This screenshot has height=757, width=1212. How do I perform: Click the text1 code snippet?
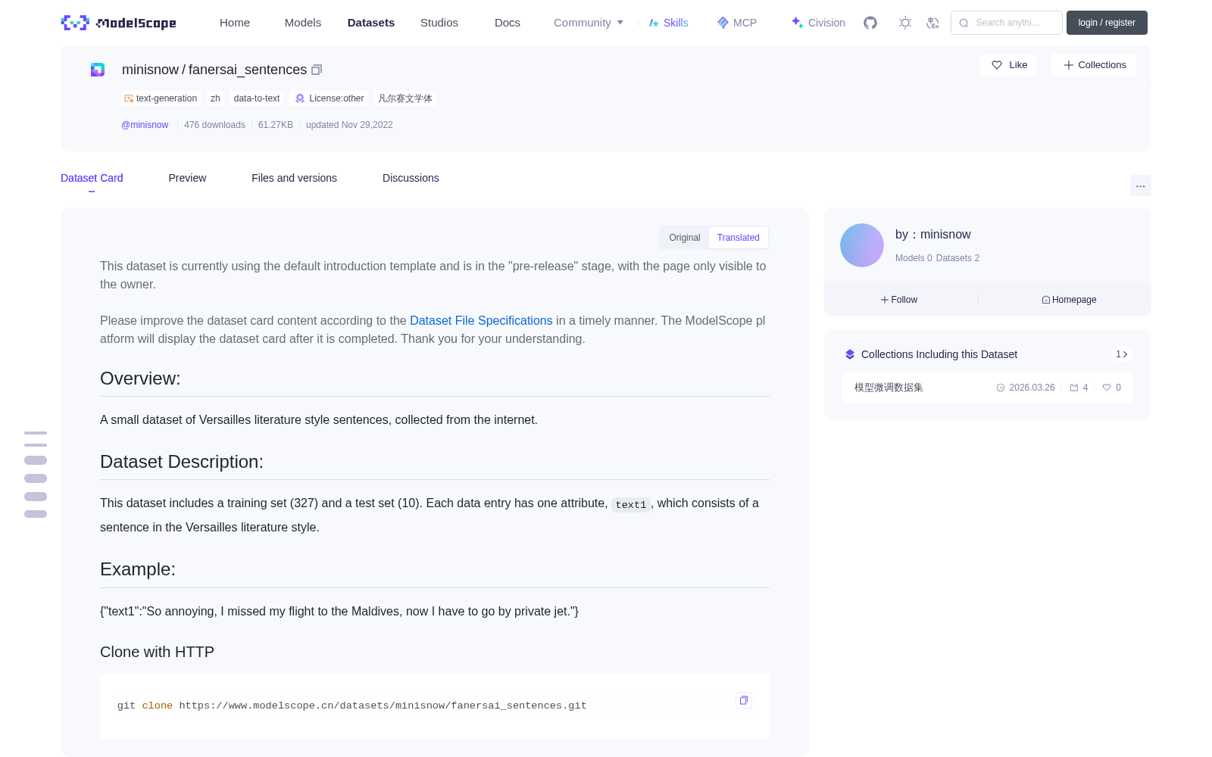coord(631,504)
